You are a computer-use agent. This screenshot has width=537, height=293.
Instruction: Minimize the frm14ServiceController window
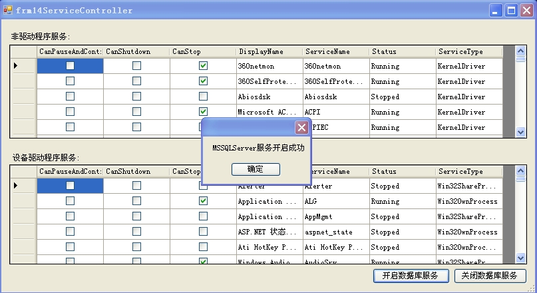[x=495, y=11]
